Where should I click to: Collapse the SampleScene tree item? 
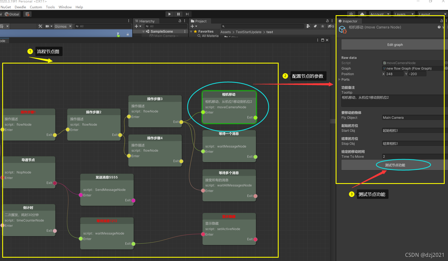(x=143, y=31)
